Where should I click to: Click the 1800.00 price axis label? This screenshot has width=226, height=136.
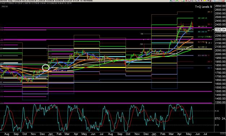click(220, 69)
